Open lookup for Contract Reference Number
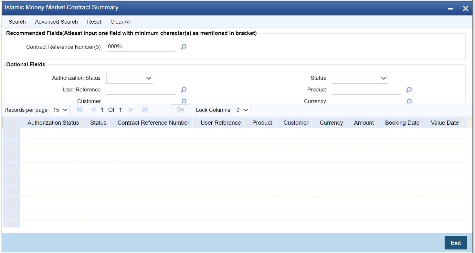Image resolution: width=475 pixels, height=253 pixels. pyautogui.click(x=184, y=47)
